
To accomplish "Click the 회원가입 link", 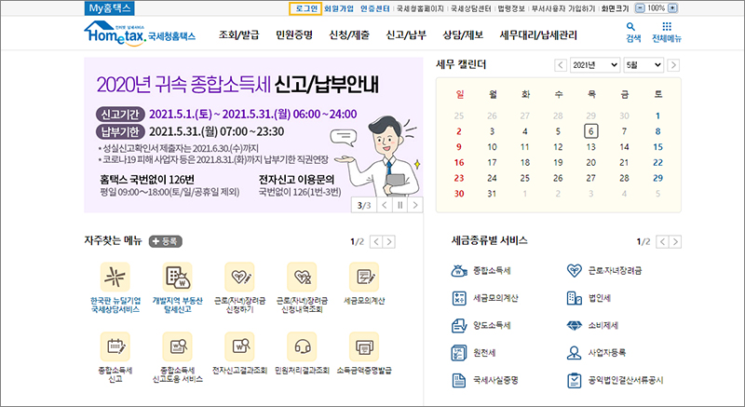I will click(339, 8).
